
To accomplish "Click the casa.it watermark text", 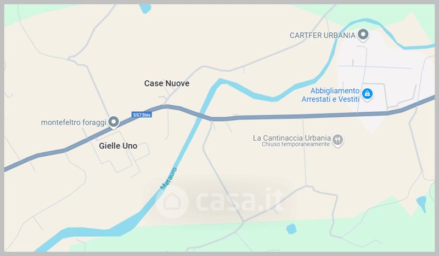I will 240,200.
